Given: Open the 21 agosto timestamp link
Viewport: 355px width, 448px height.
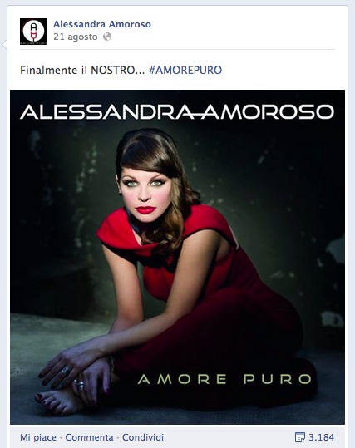Looking at the screenshot, I should [76, 37].
